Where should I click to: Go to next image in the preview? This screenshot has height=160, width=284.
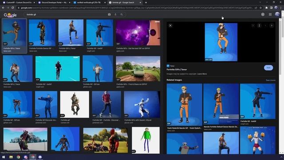(272, 26)
